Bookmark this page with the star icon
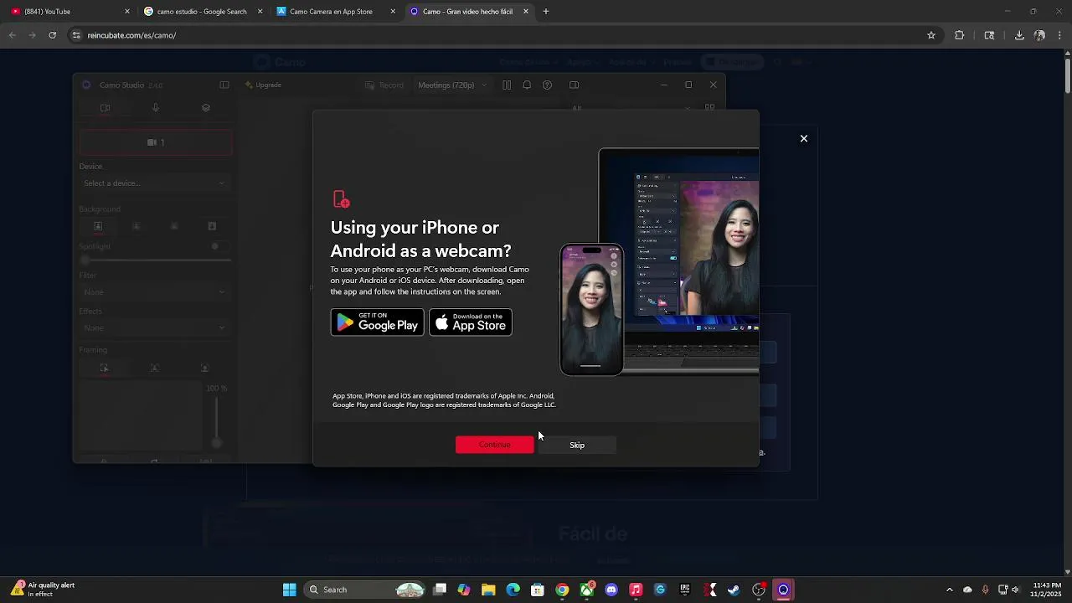The image size is (1072, 603). pos(931,35)
